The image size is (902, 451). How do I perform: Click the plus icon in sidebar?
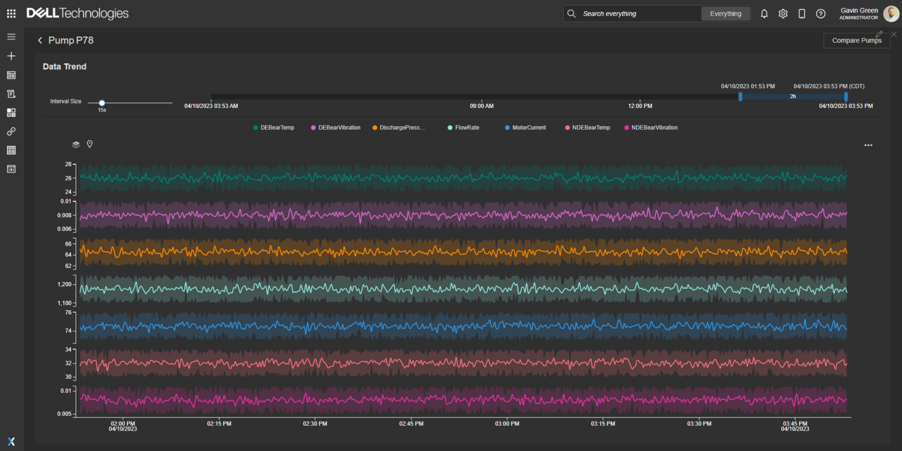(11, 56)
